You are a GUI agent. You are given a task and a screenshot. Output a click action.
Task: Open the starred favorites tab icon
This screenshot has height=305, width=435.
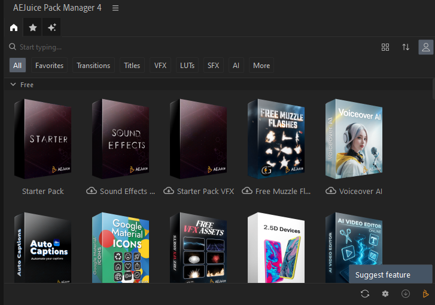33,27
